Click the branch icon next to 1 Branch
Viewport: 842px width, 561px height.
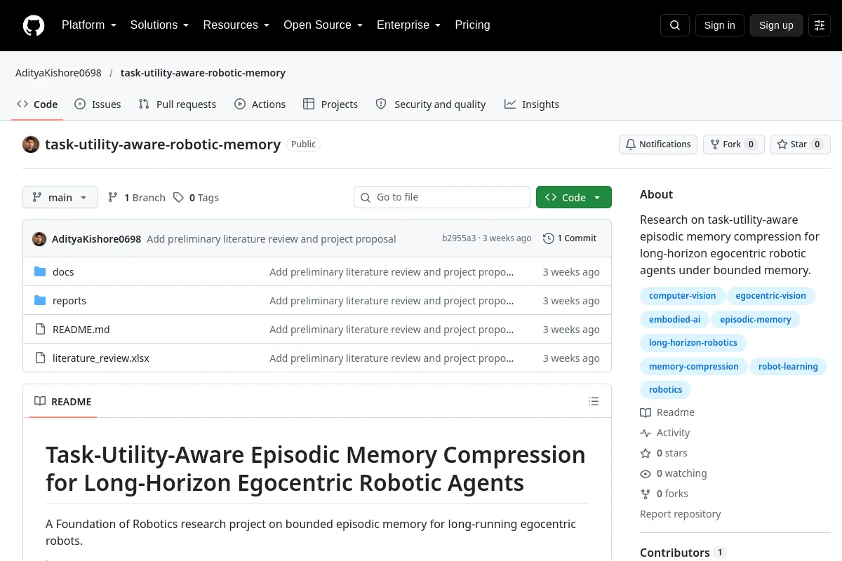click(x=113, y=198)
